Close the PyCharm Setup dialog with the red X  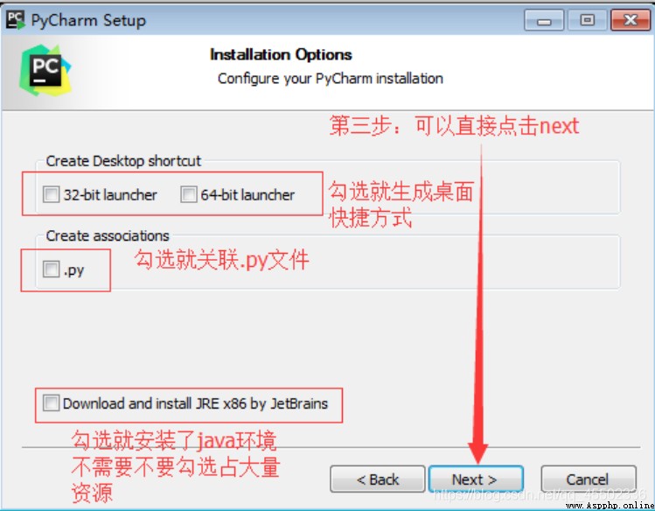tap(631, 20)
